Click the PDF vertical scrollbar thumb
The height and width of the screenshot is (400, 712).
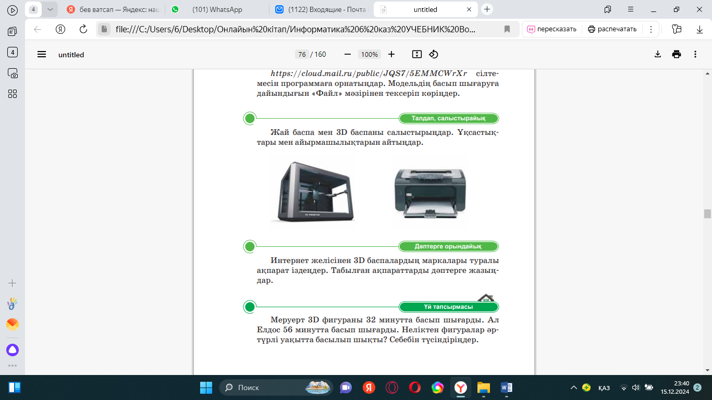(707, 214)
